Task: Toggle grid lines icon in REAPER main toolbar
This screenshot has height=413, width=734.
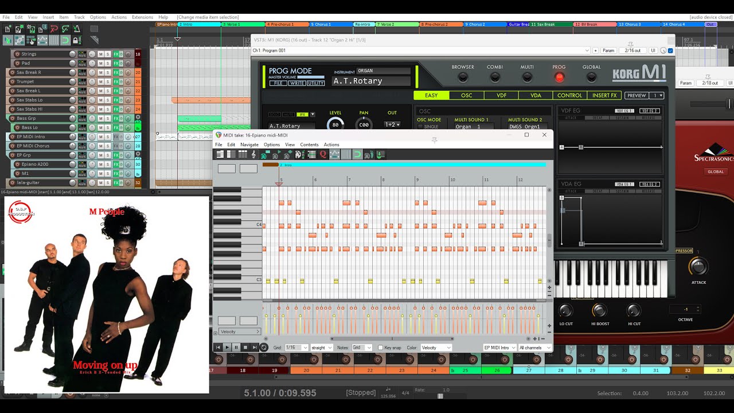Action: [54, 40]
